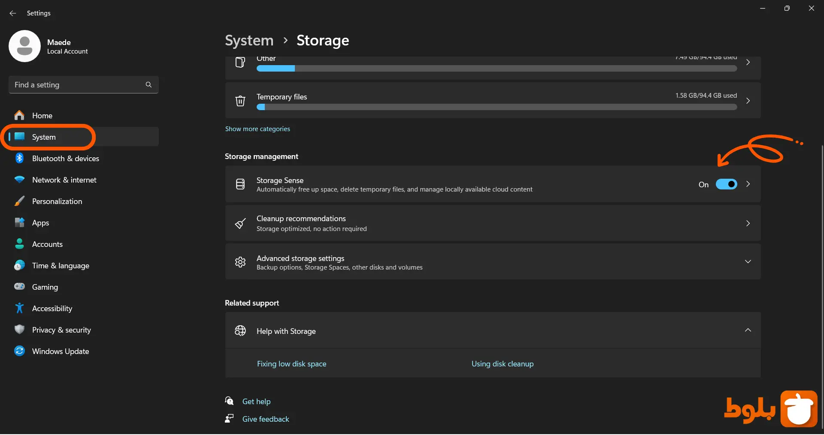The width and height of the screenshot is (824, 435).
Task: Click the Storage Sense drive icon
Action: 240,184
